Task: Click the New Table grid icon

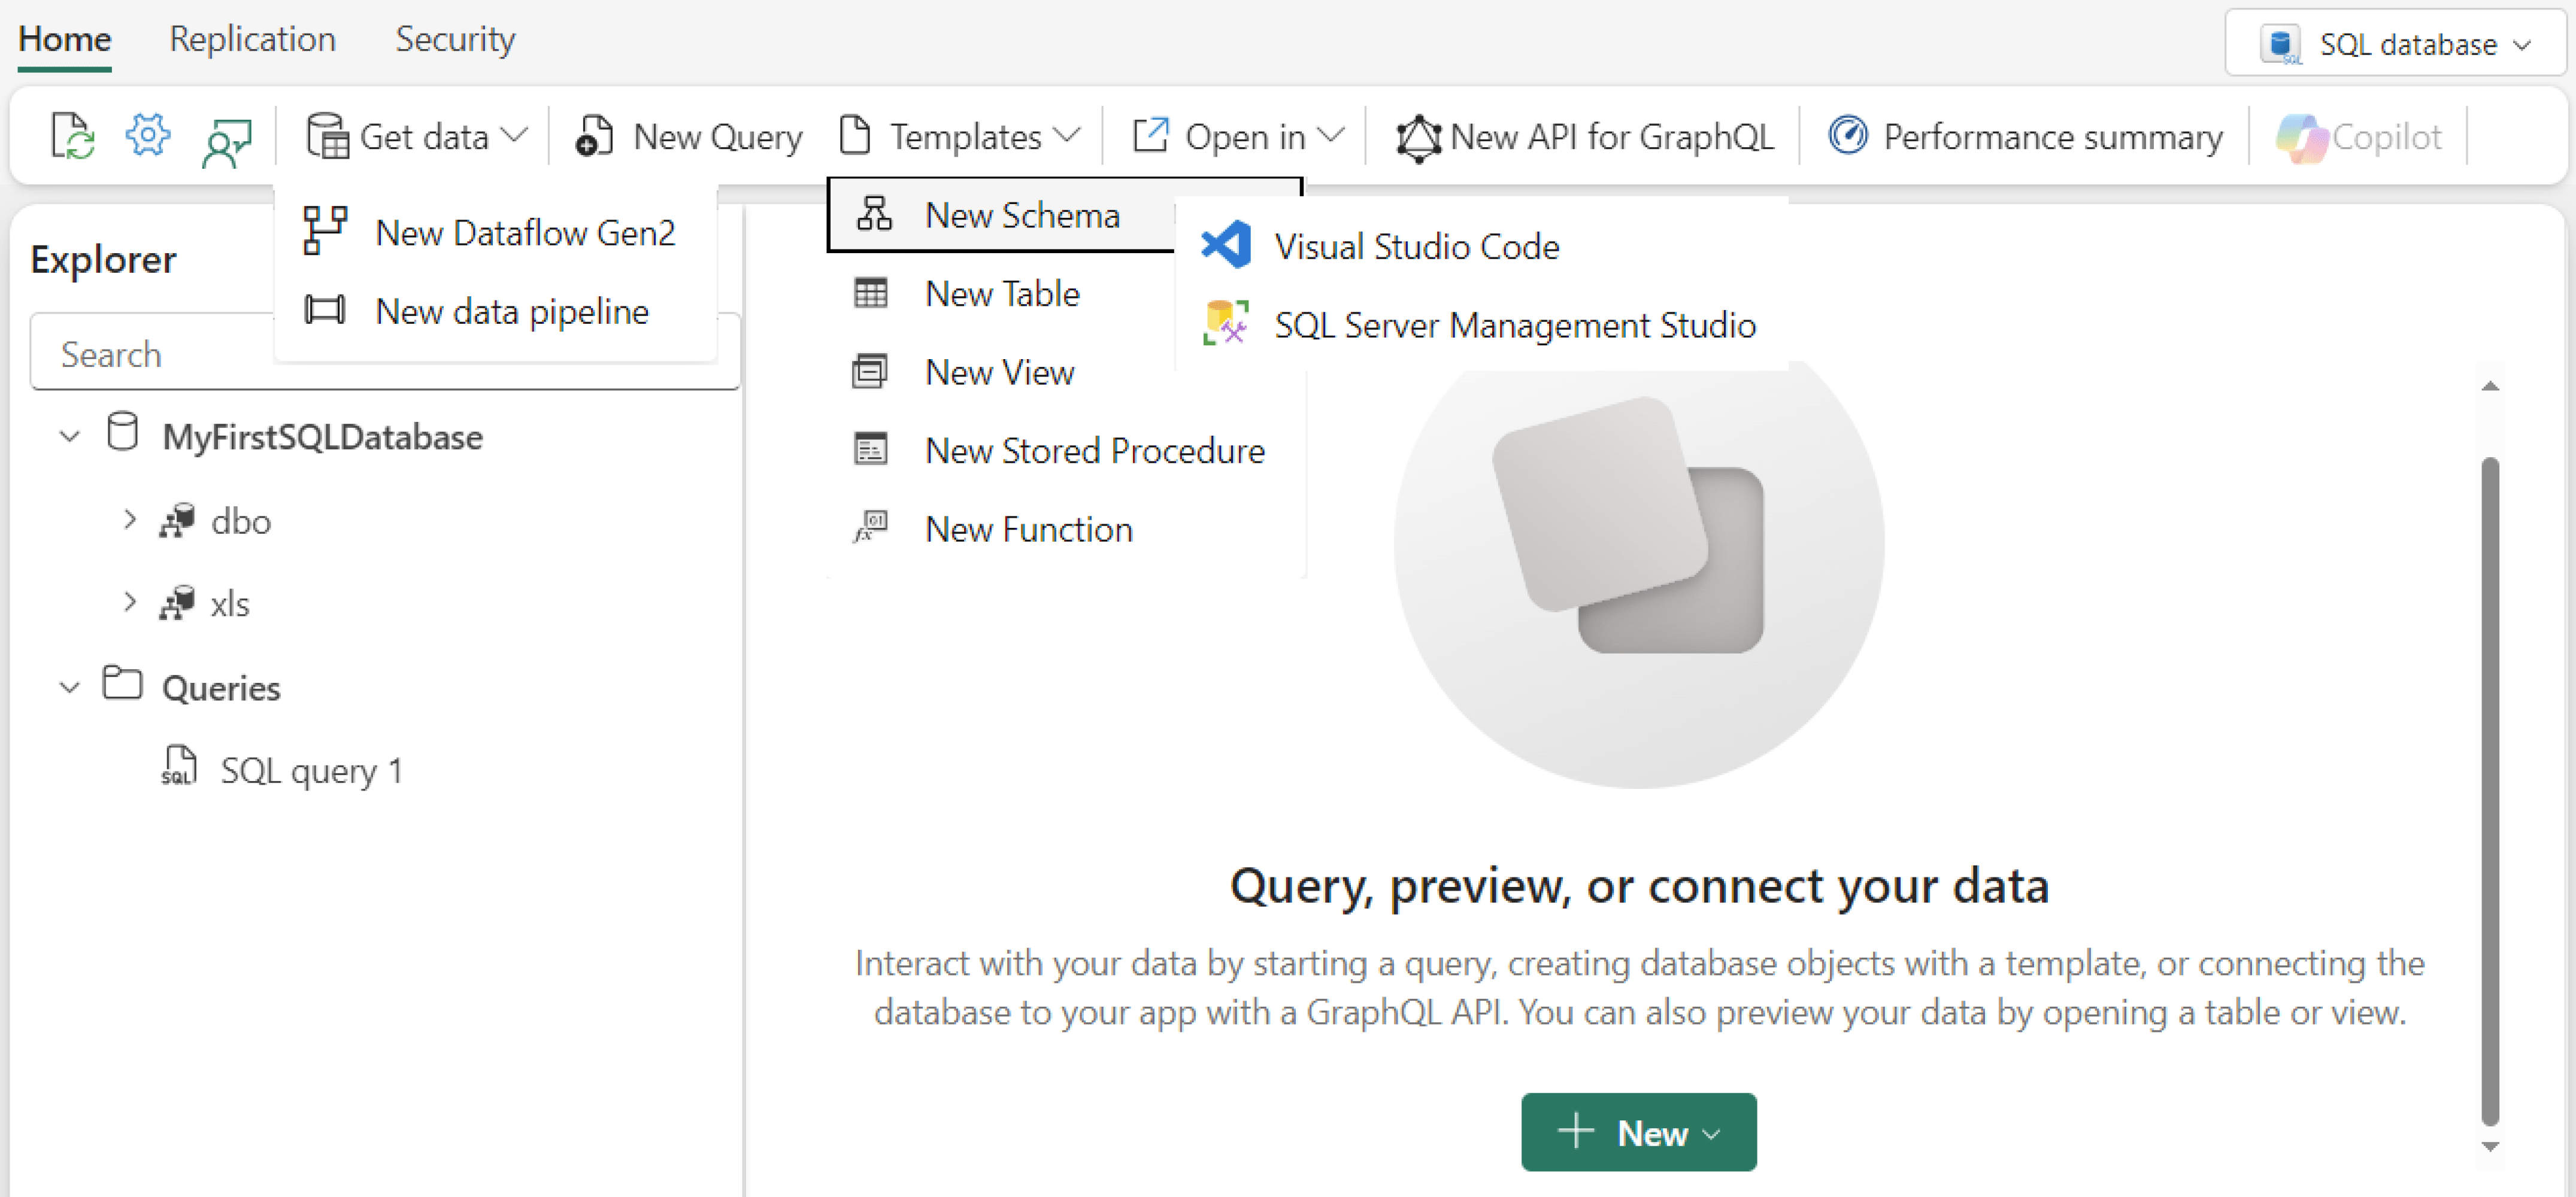Action: [x=871, y=293]
